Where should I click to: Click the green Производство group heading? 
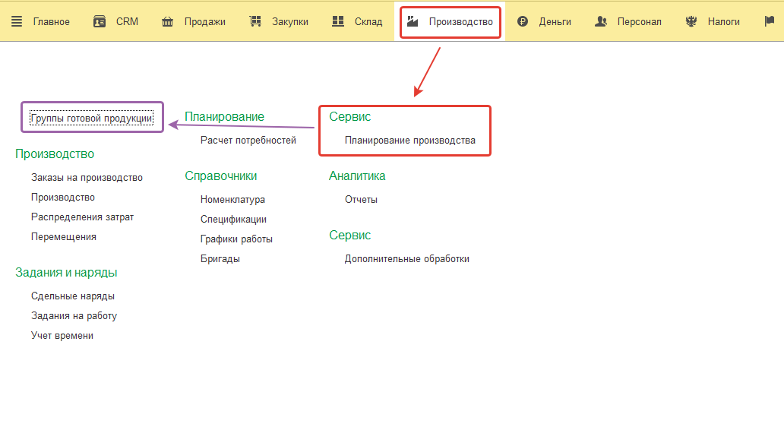click(x=55, y=154)
